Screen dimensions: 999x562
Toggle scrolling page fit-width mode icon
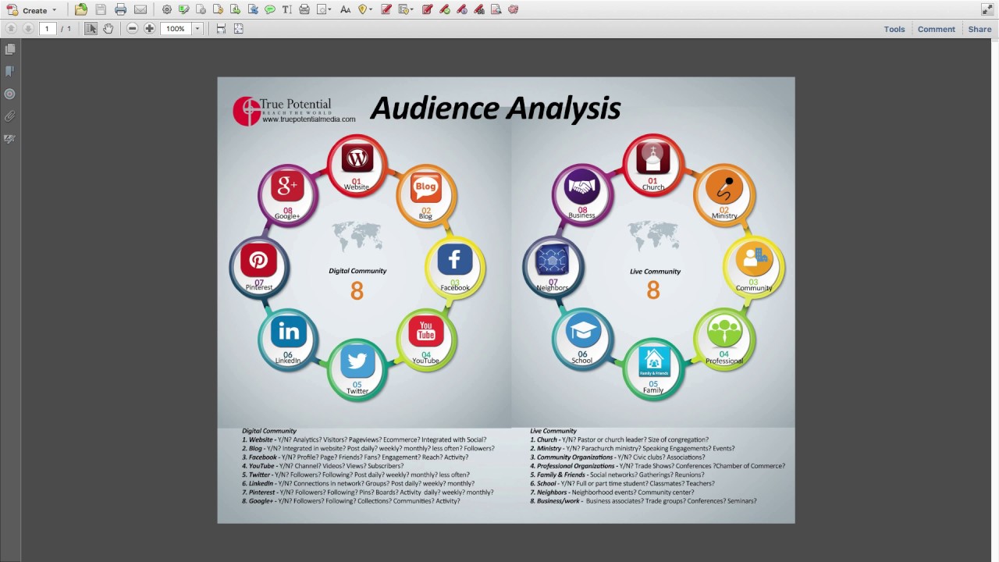coord(221,28)
